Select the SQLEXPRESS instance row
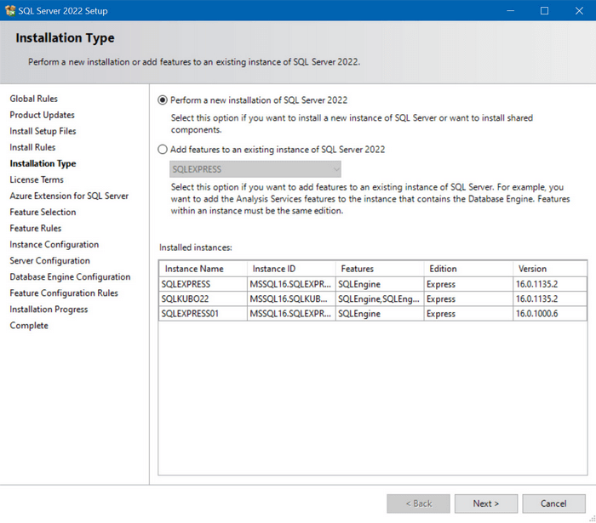 [203, 284]
